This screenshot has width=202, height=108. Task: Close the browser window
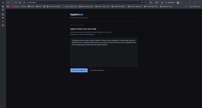click(x=199, y=2)
